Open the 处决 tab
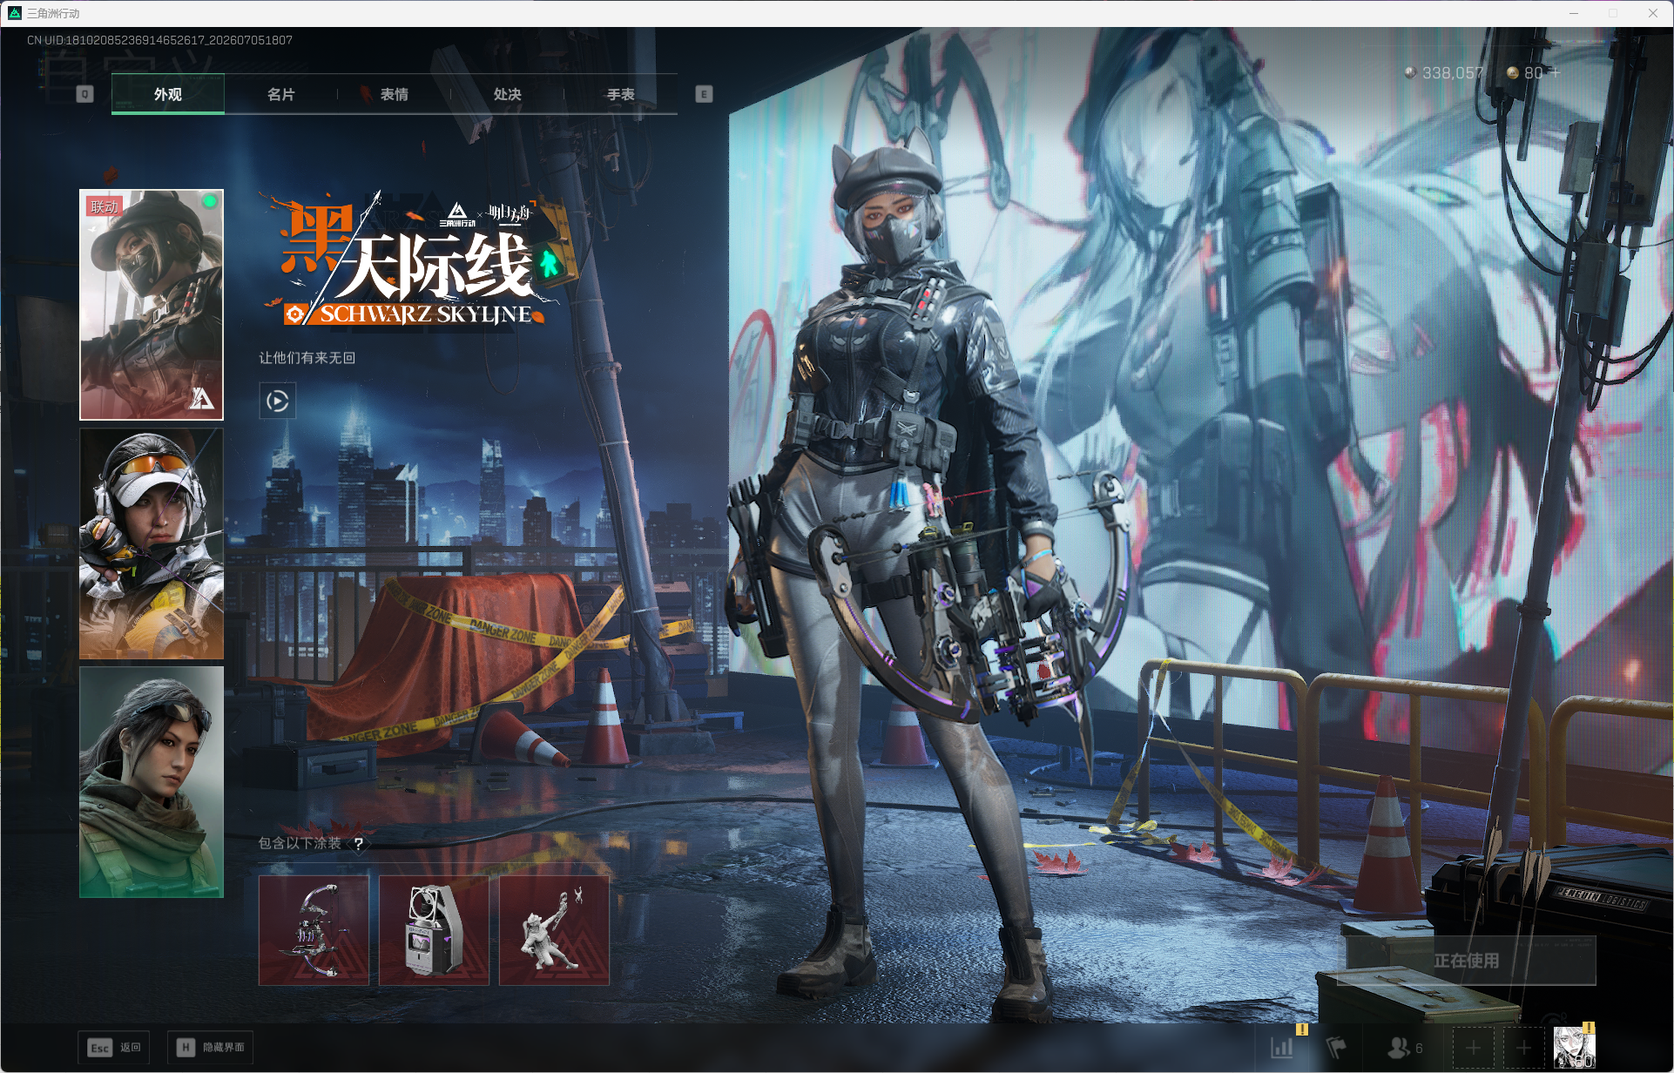This screenshot has height=1073, width=1674. pyautogui.click(x=508, y=94)
